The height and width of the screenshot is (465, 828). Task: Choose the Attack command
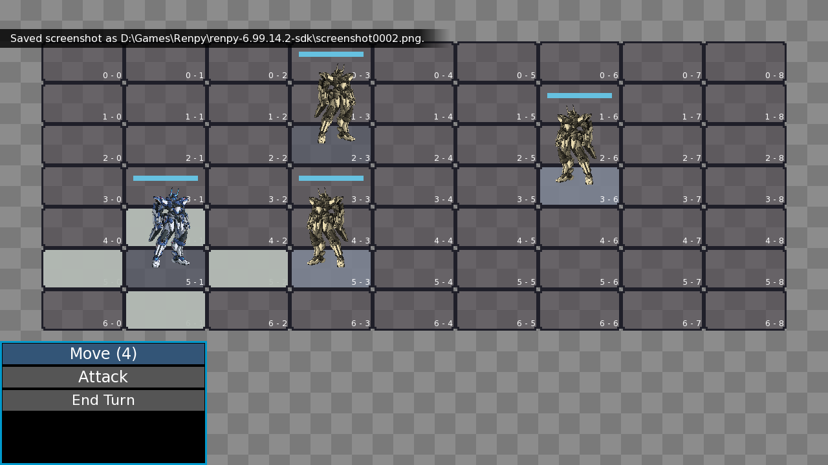point(103,377)
